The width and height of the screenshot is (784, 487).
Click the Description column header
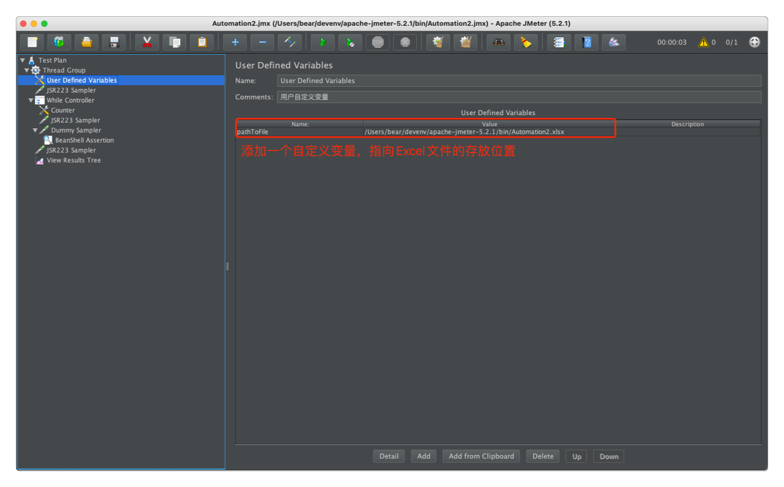[687, 124]
